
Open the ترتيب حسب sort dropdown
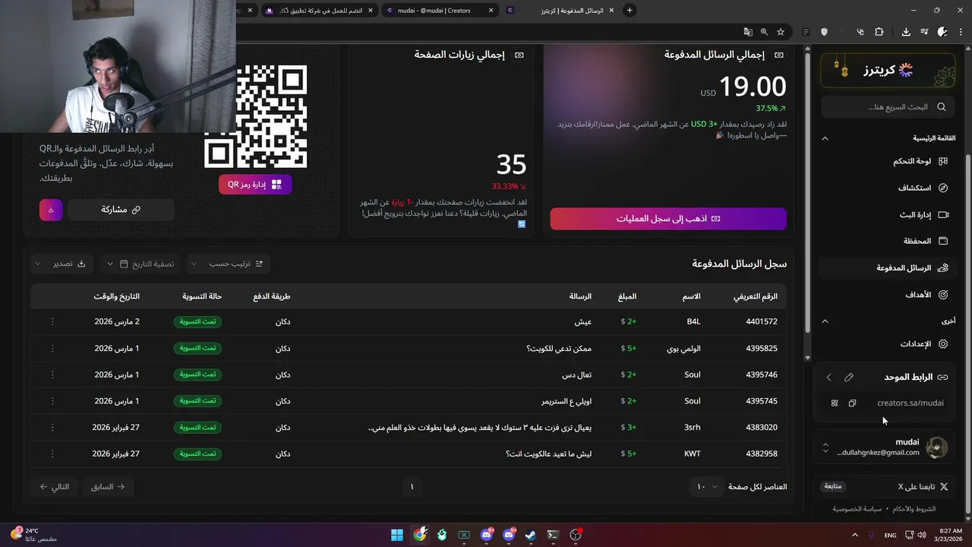pyautogui.click(x=229, y=264)
